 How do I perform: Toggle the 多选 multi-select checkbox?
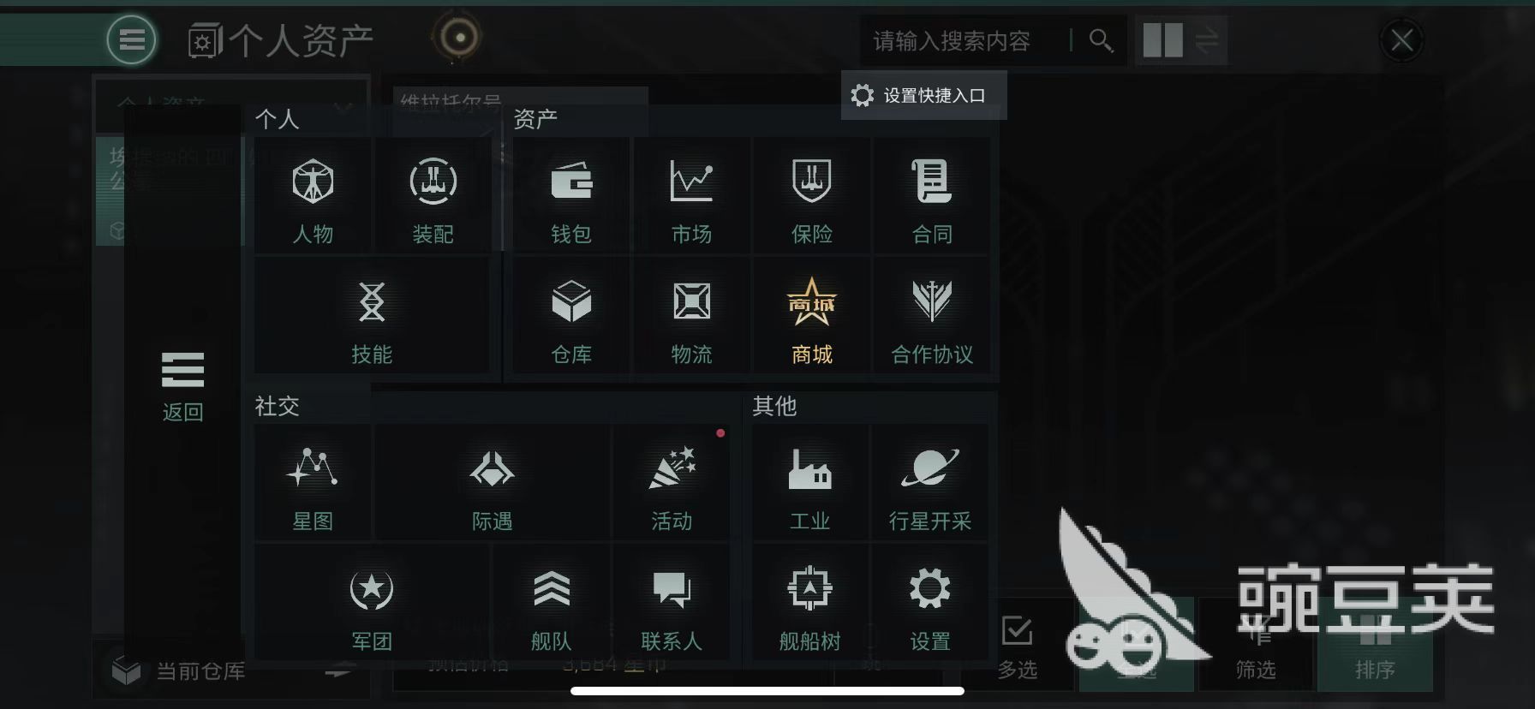tap(1018, 646)
